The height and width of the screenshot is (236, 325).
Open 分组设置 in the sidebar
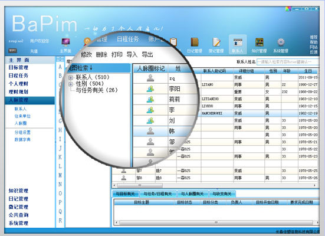22,132
